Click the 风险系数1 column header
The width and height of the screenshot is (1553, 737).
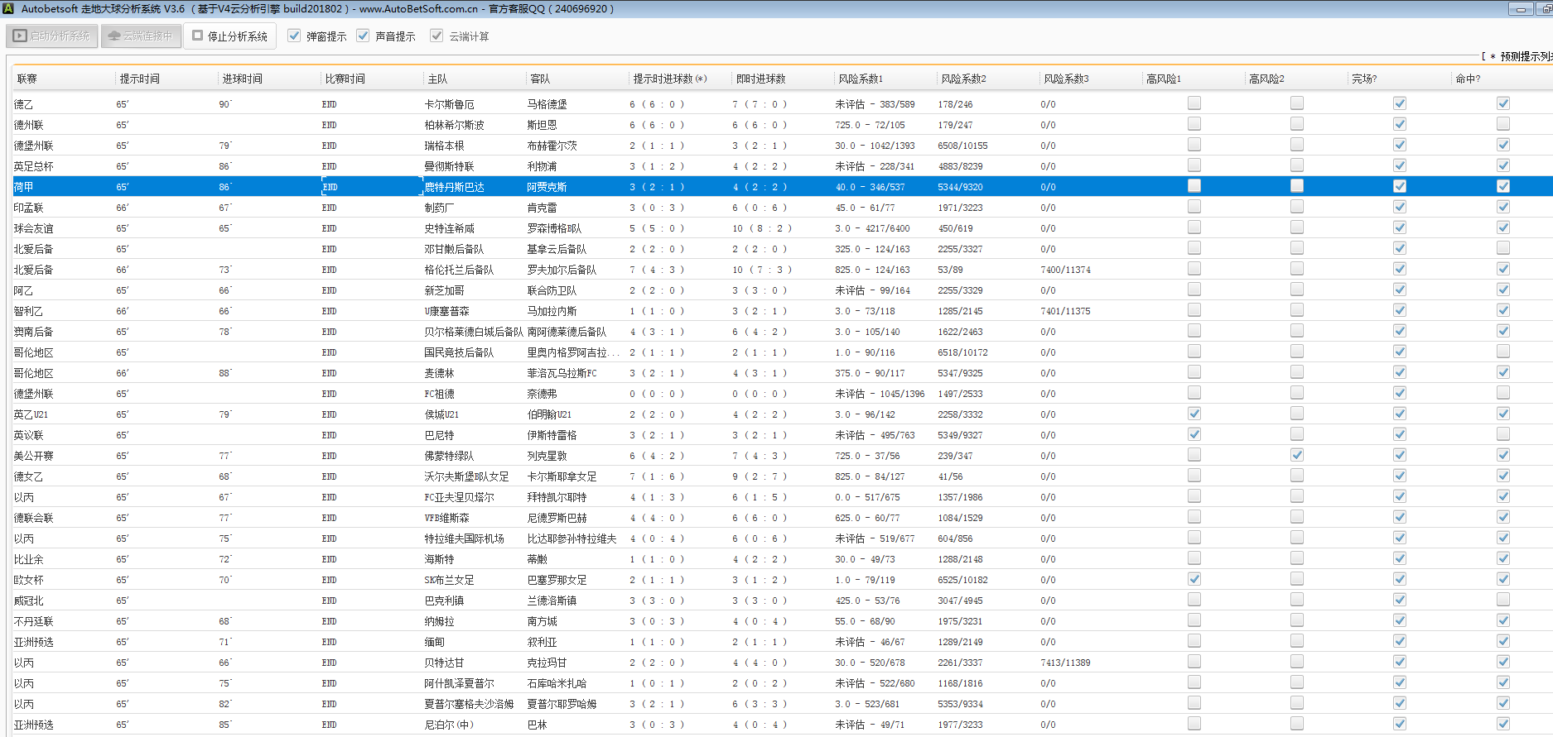tap(861, 79)
